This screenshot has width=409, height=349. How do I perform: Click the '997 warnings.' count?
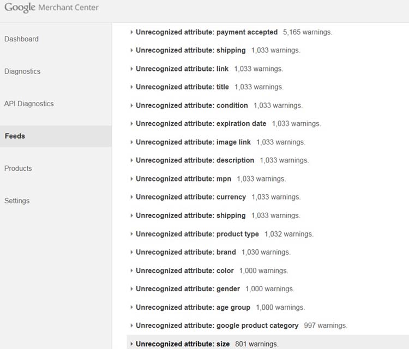(326, 326)
